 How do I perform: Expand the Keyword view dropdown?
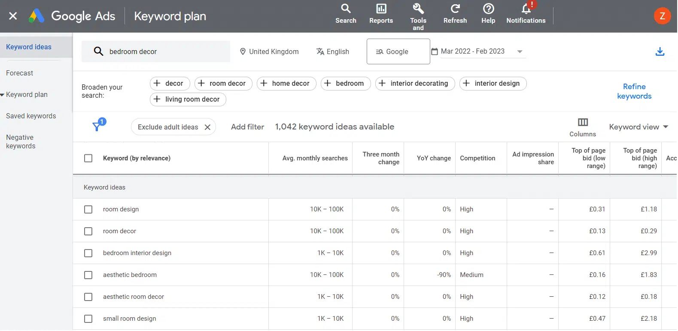[x=638, y=127]
